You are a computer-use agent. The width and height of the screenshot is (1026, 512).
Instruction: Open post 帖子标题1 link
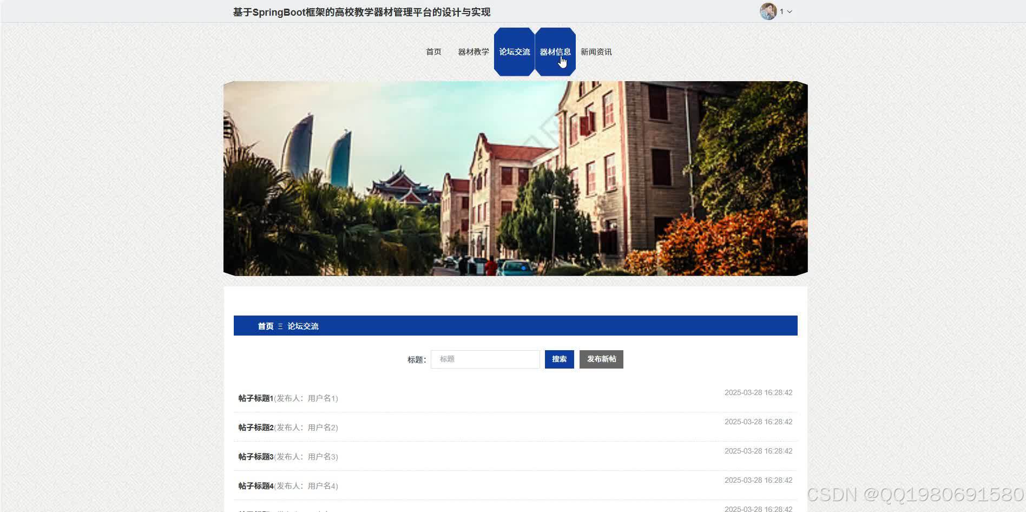click(255, 398)
